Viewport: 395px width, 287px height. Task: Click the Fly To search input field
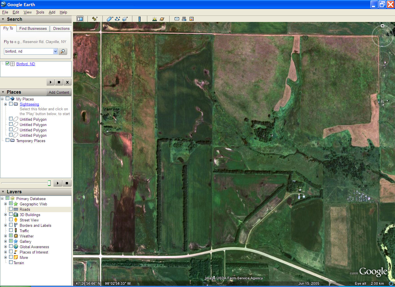[x=28, y=51]
